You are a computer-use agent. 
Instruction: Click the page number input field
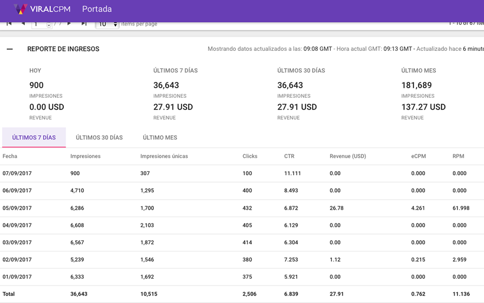pyautogui.click(x=38, y=24)
